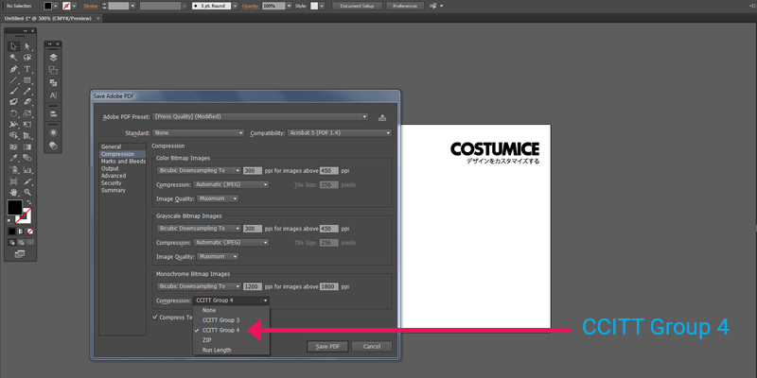Screen dimensions: 757x378
Task: Select the Artboard tool
Action: point(14,181)
